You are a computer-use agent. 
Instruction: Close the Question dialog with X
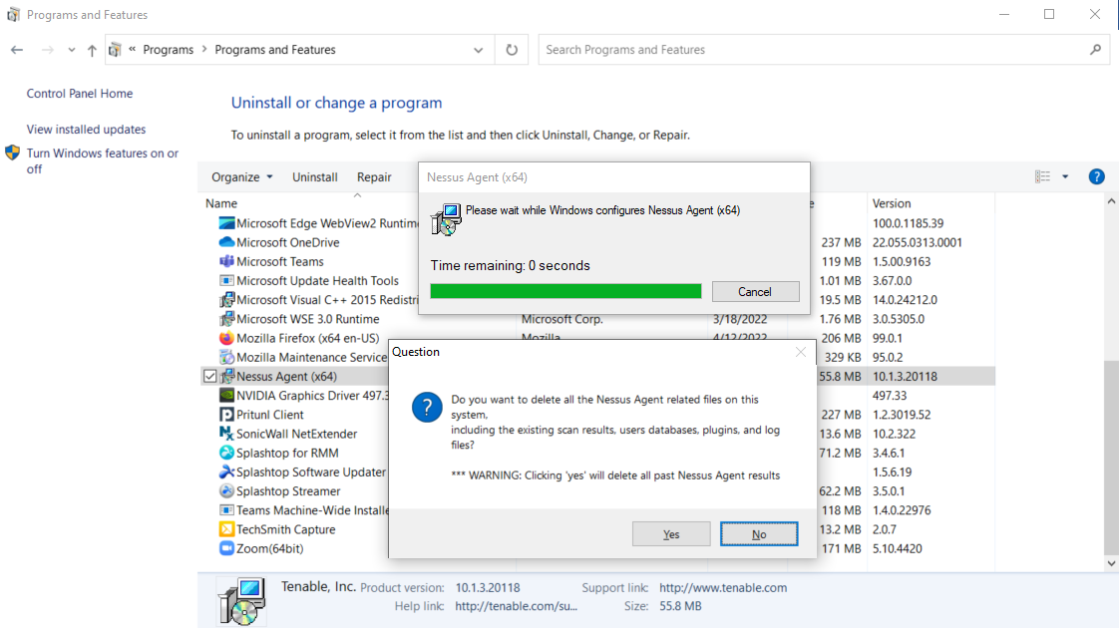[801, 352]
